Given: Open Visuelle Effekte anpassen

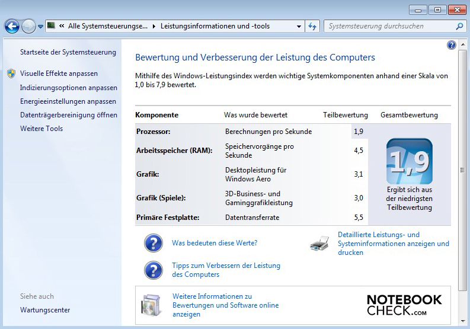Looking at the screenshot, I should coord(59,74).
